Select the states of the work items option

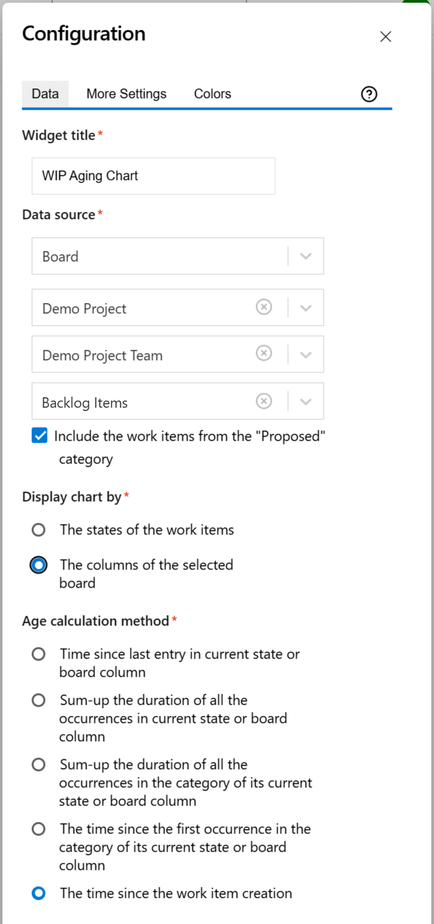click(39, 530)
